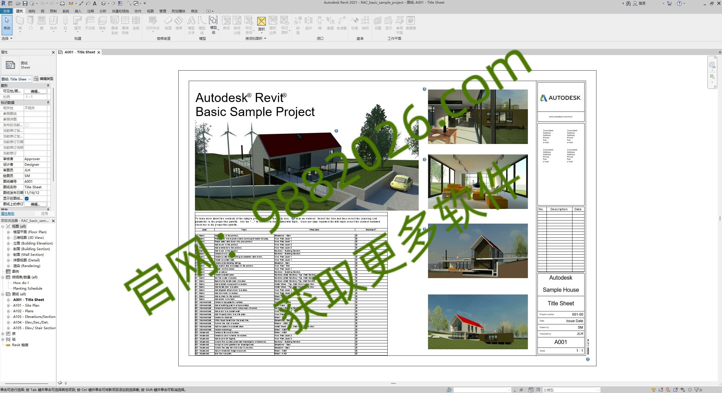Switch to the 管理 ribbon tab

(163, 11)
